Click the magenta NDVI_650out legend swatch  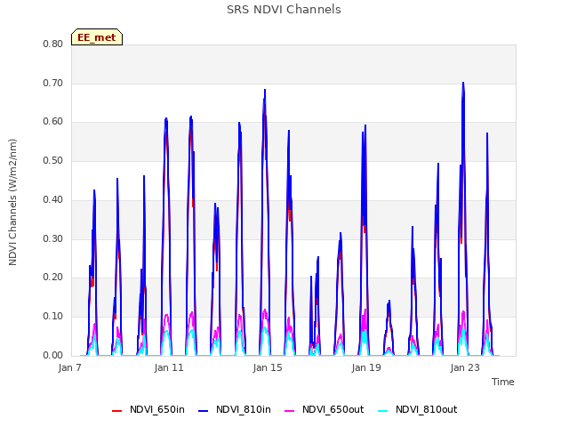[x=290, y=411]
